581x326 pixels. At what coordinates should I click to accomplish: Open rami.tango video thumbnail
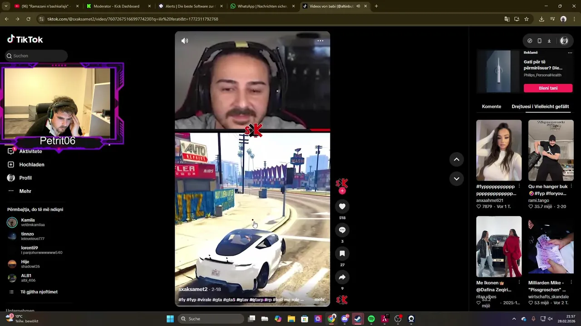coord(551,150)
